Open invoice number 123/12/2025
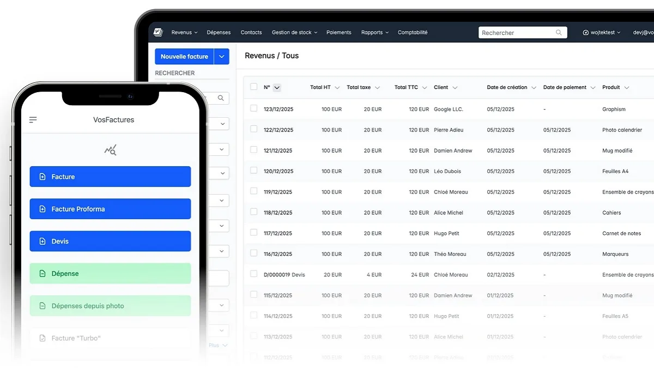The height and width of the screenshot is (368, 654). (278, 109)
